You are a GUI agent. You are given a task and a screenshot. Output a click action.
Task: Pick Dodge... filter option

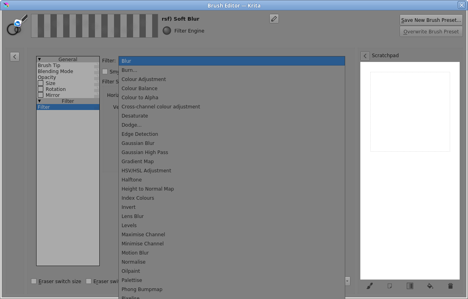click(x=232, y=125)
